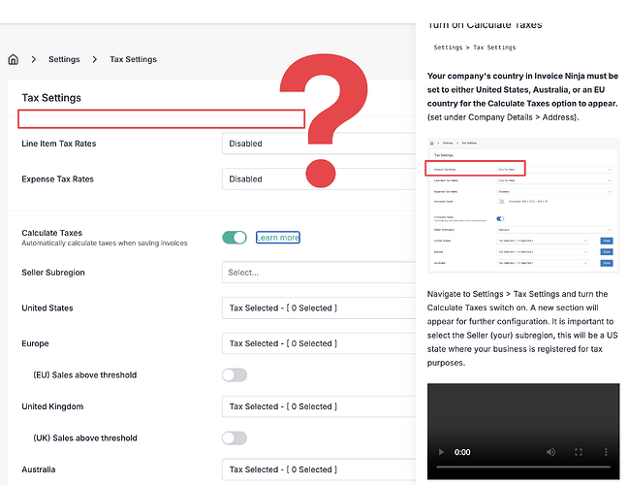
Task: Open Settings breadcrumb link
Action: pyautogui.click(x=64, y=59)
